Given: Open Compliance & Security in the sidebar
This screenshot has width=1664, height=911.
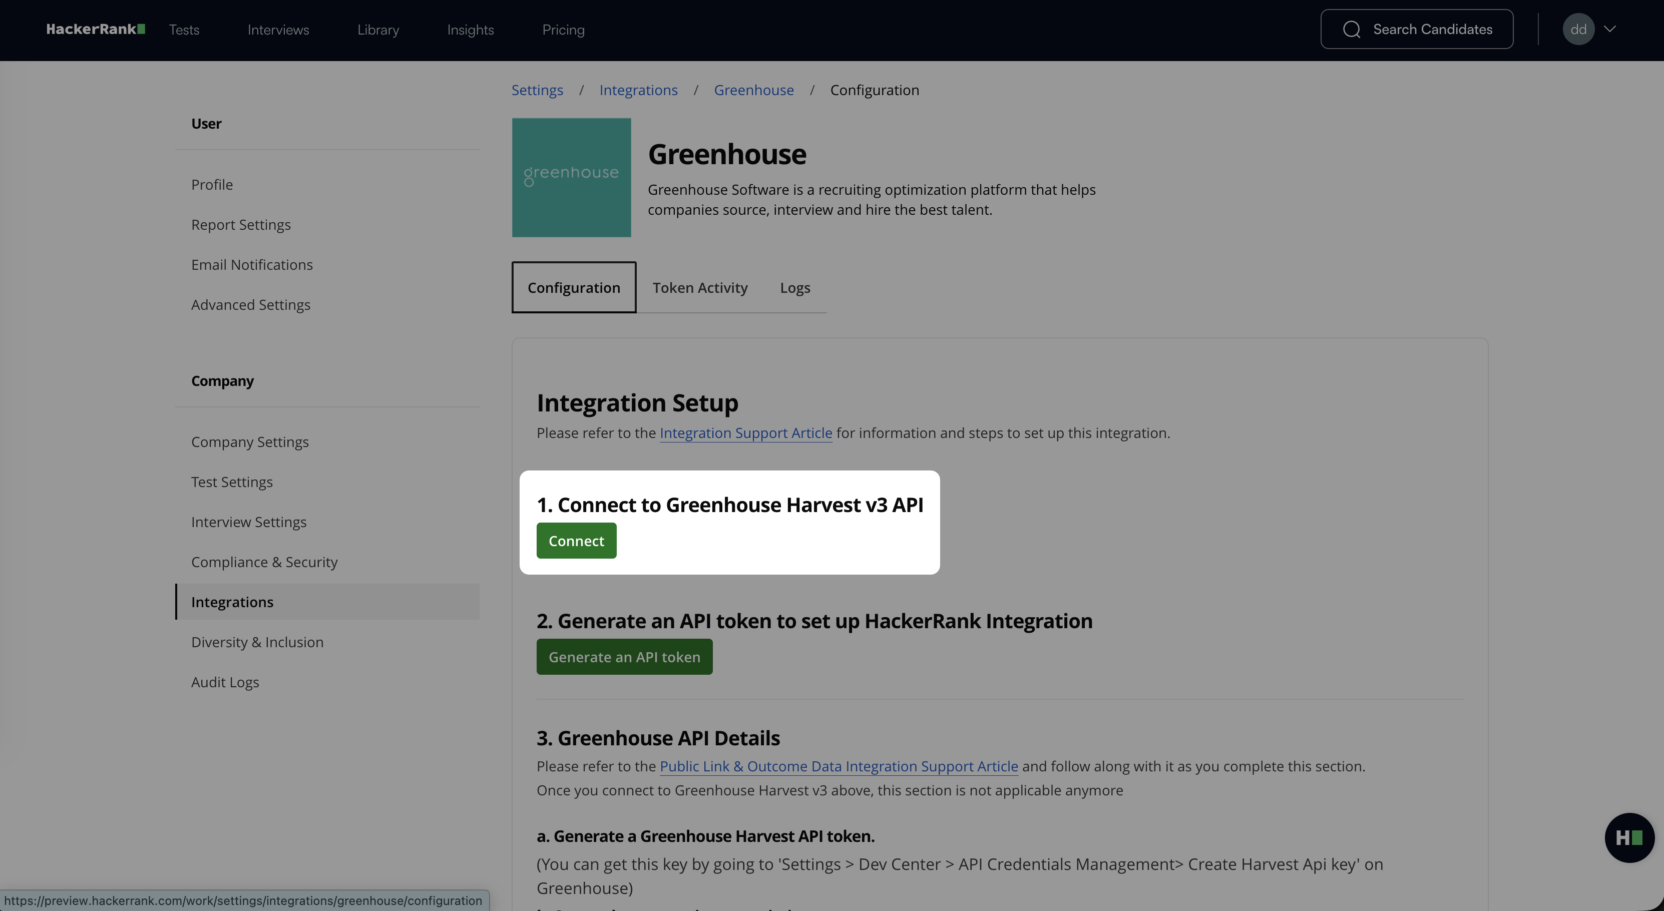Looking at the screenshot, I should coord(264,562).
